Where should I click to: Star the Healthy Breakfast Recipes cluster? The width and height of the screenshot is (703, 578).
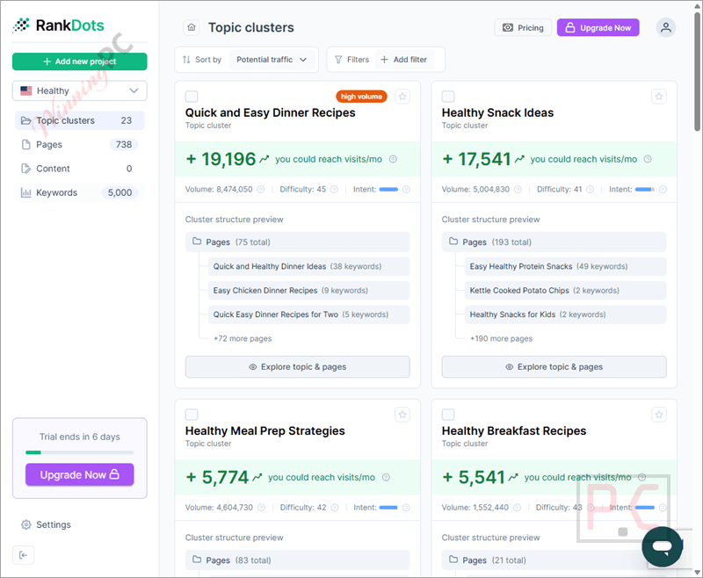[x=658, y=415]
